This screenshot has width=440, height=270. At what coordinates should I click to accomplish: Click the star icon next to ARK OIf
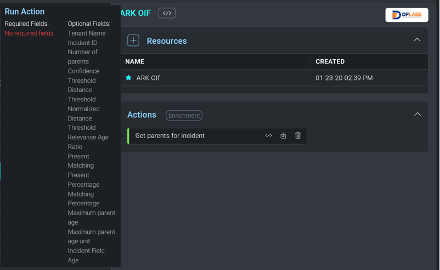[129, 78]
